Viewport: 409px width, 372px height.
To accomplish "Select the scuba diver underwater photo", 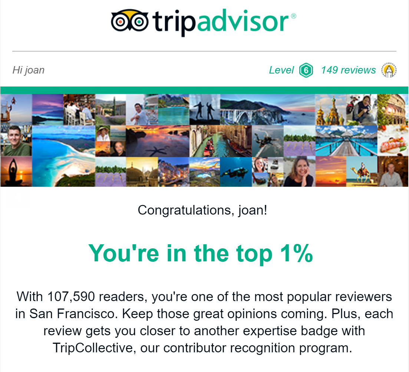I will coord(236,172).
